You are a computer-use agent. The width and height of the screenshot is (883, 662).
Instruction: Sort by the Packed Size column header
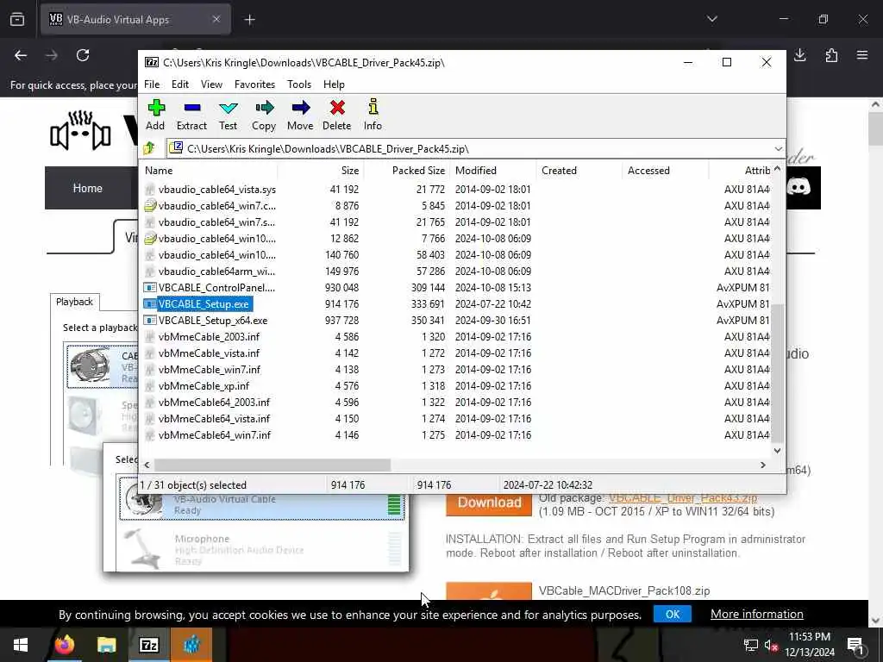tap(407, 171)
